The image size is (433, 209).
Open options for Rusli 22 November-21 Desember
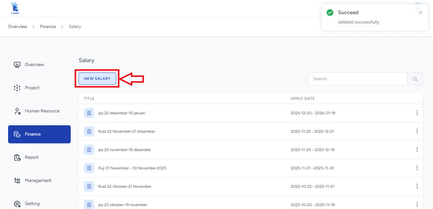click(x=417, y=131)
